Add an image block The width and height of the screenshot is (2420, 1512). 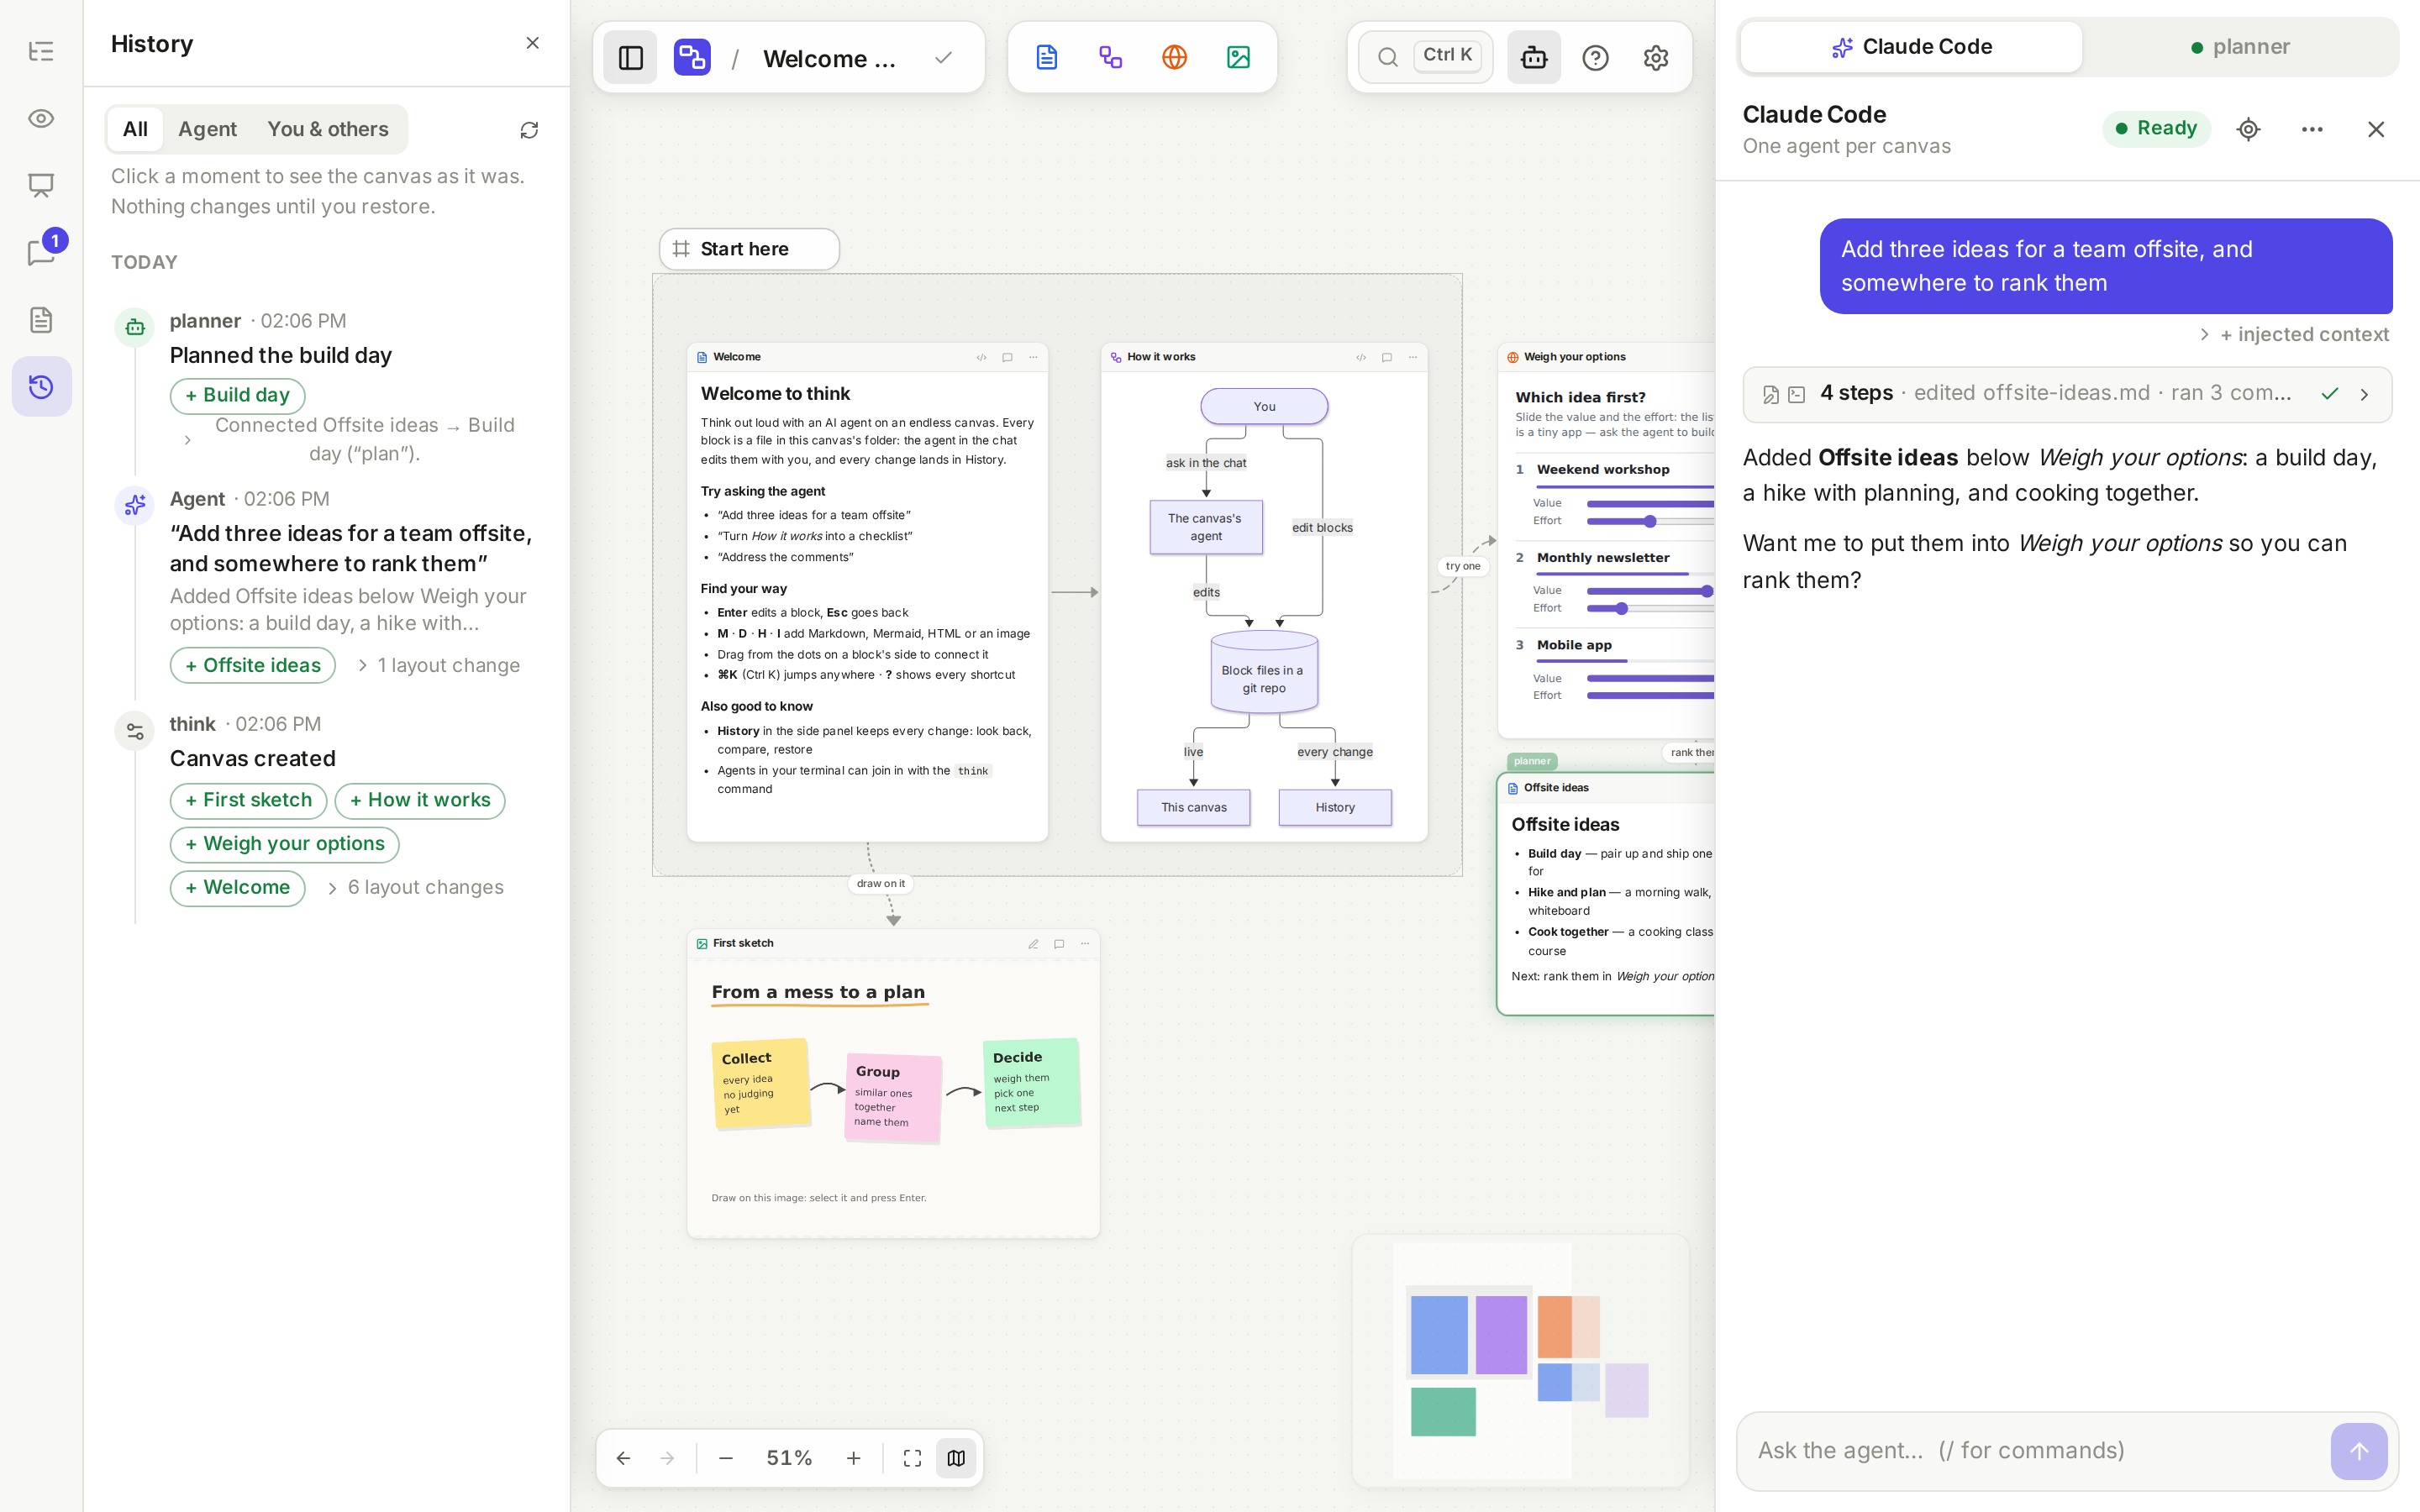1238,57
